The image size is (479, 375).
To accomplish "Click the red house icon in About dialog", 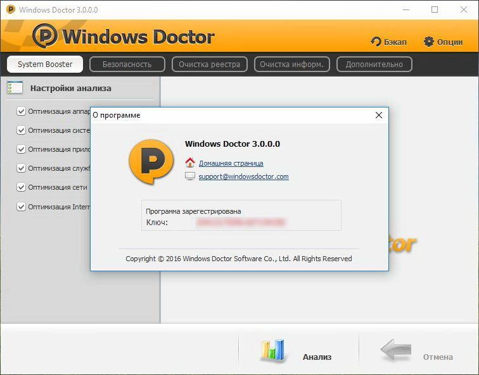I will pyautogui.click(x=190, y=163).
